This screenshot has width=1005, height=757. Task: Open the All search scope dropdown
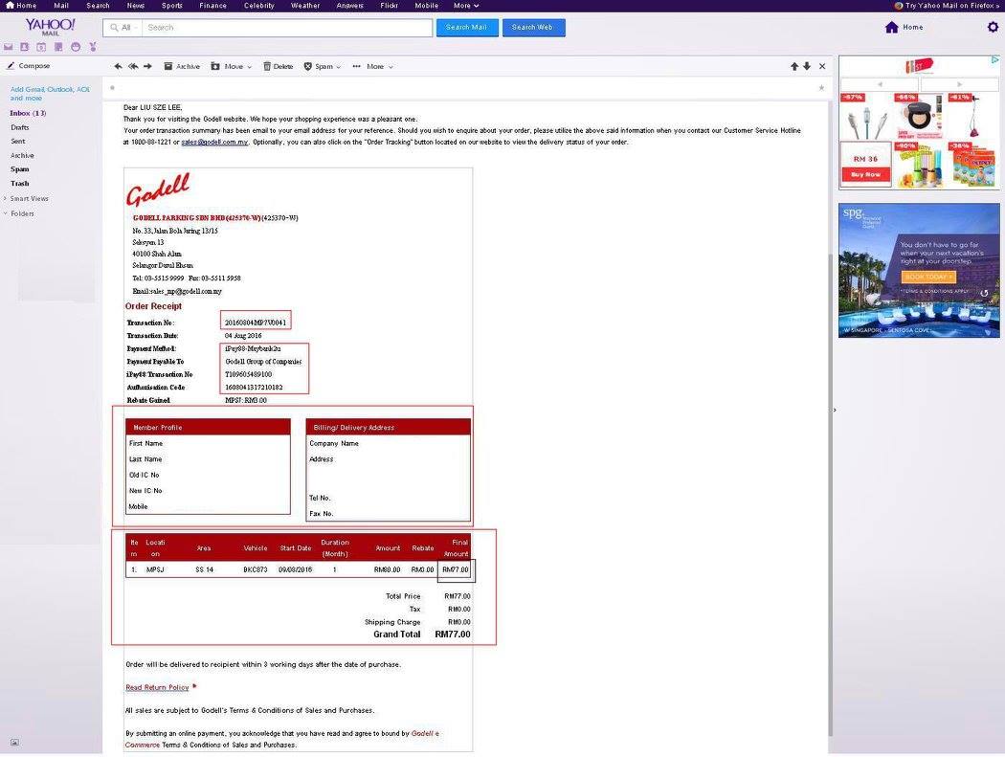(123, 28)
